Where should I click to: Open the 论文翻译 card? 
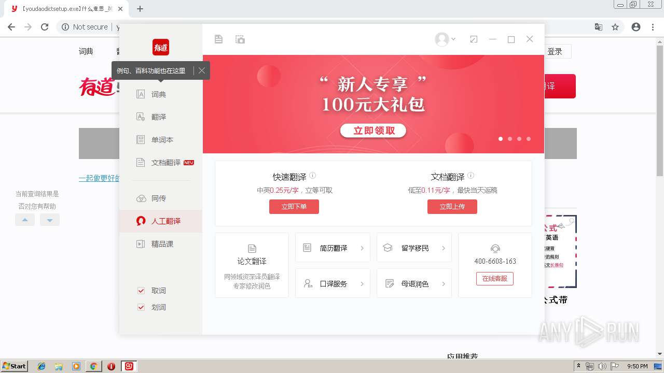(x=252, y=265)
